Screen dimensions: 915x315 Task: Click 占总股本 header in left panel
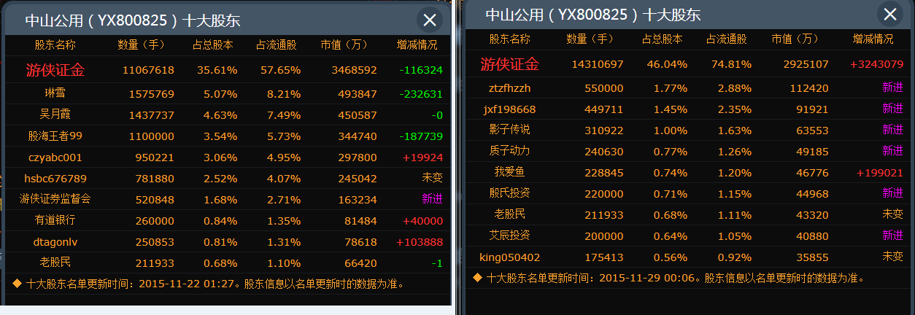tap(212, 45)
